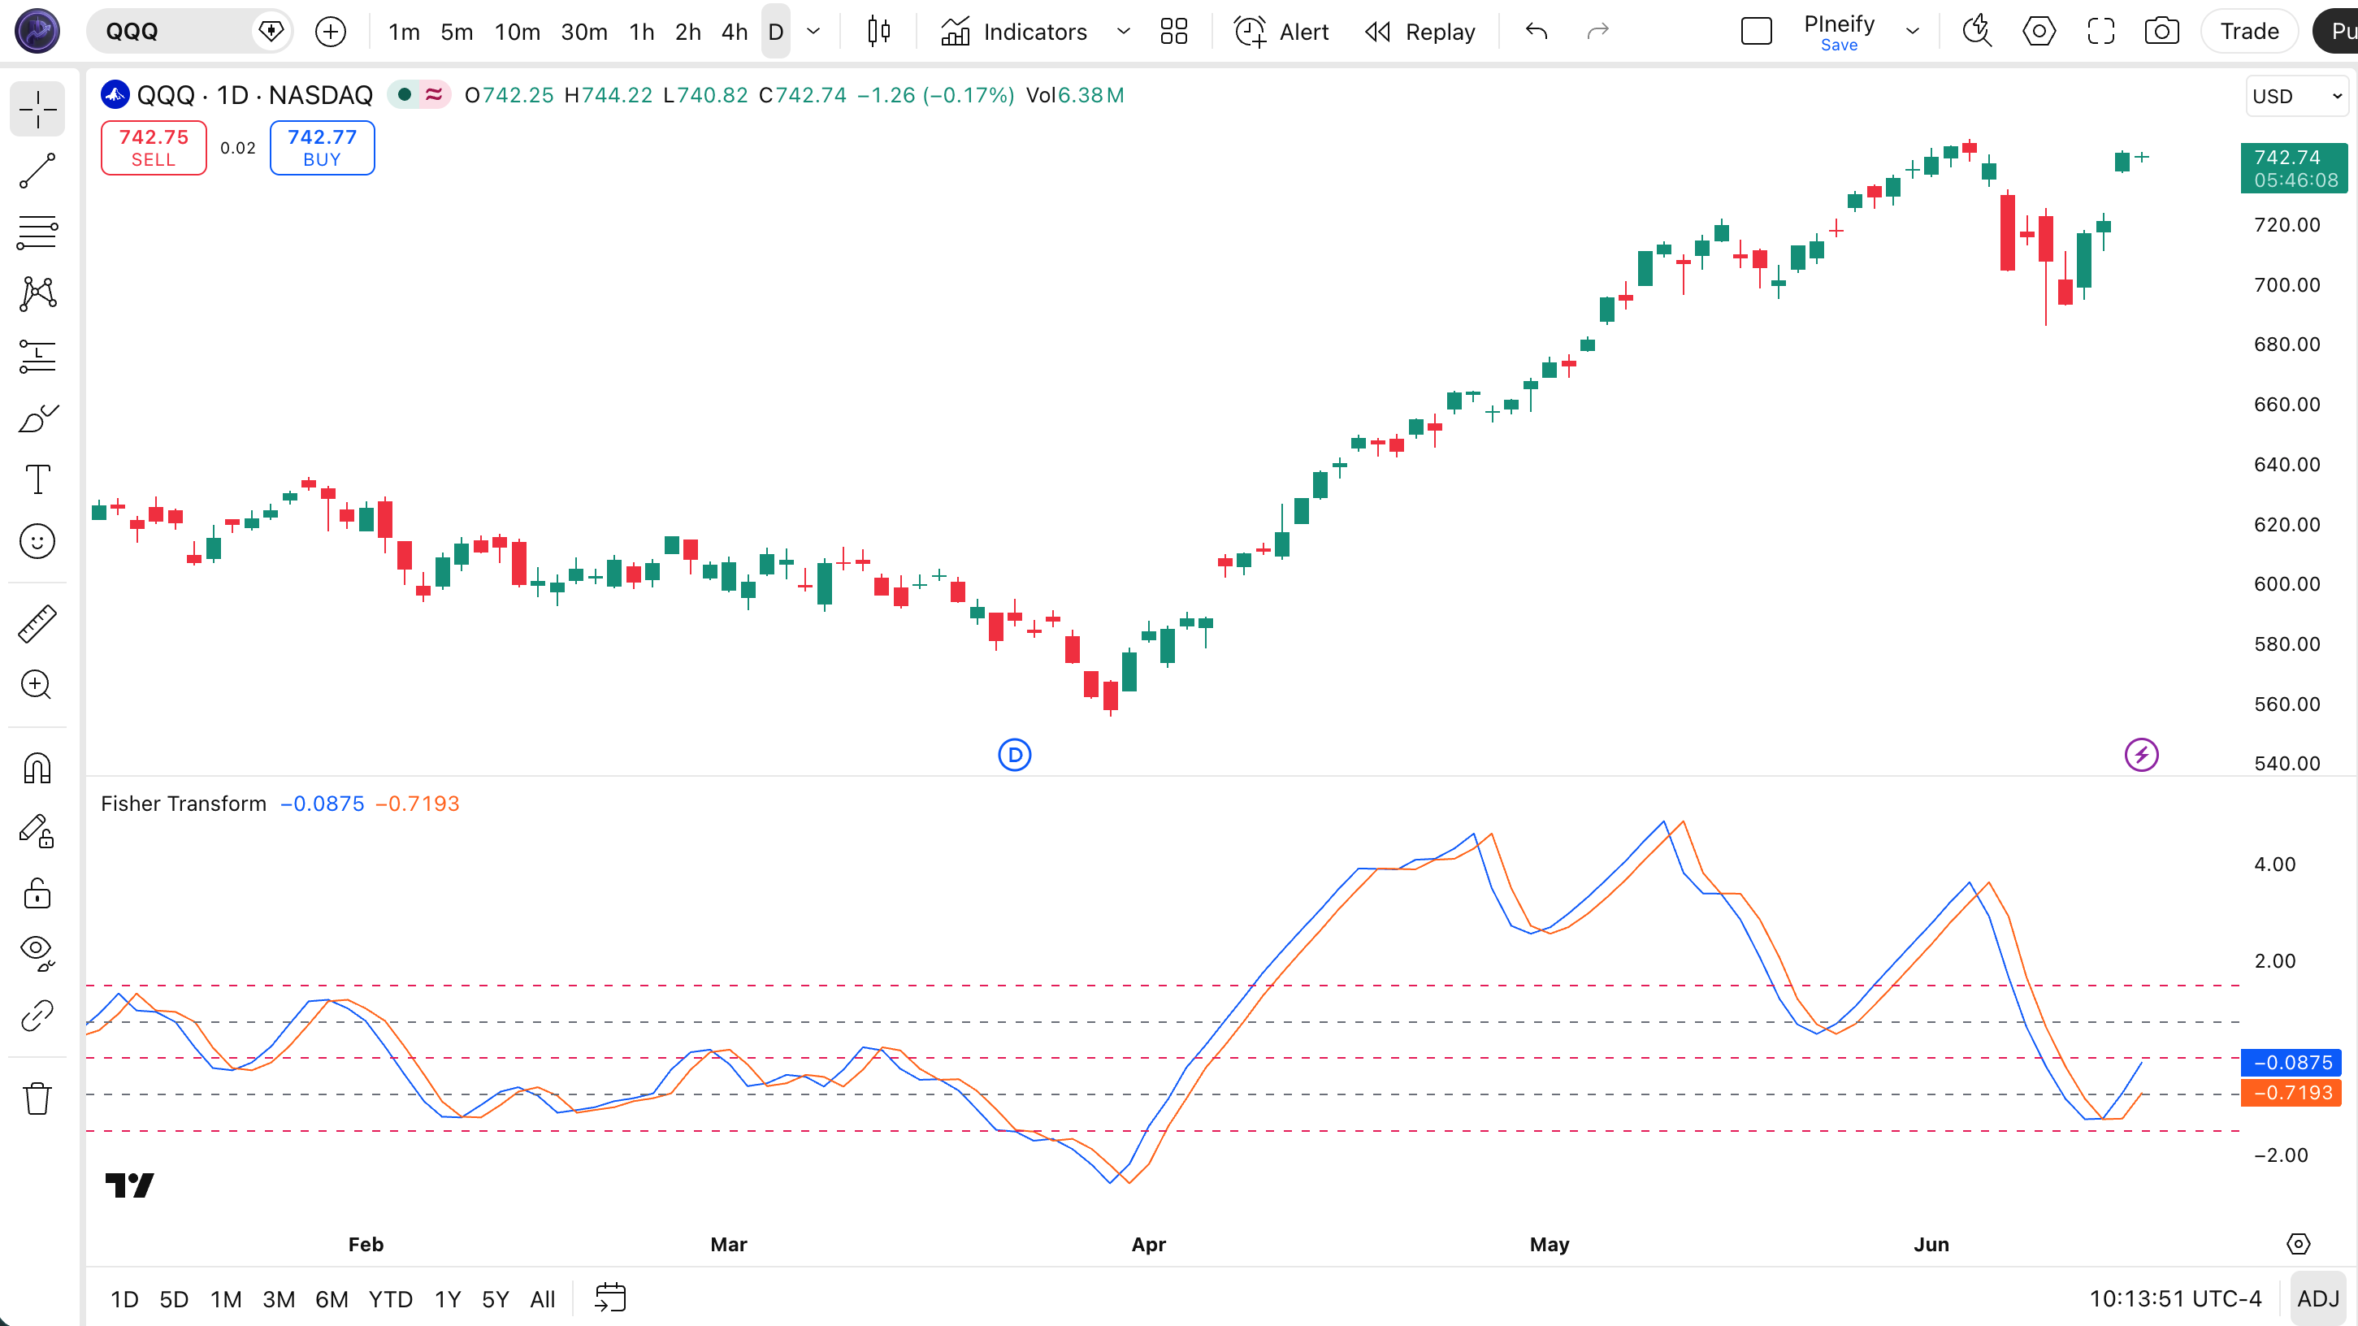
Task: Switch to the 30m timeframe
Action: pos(584,32)
